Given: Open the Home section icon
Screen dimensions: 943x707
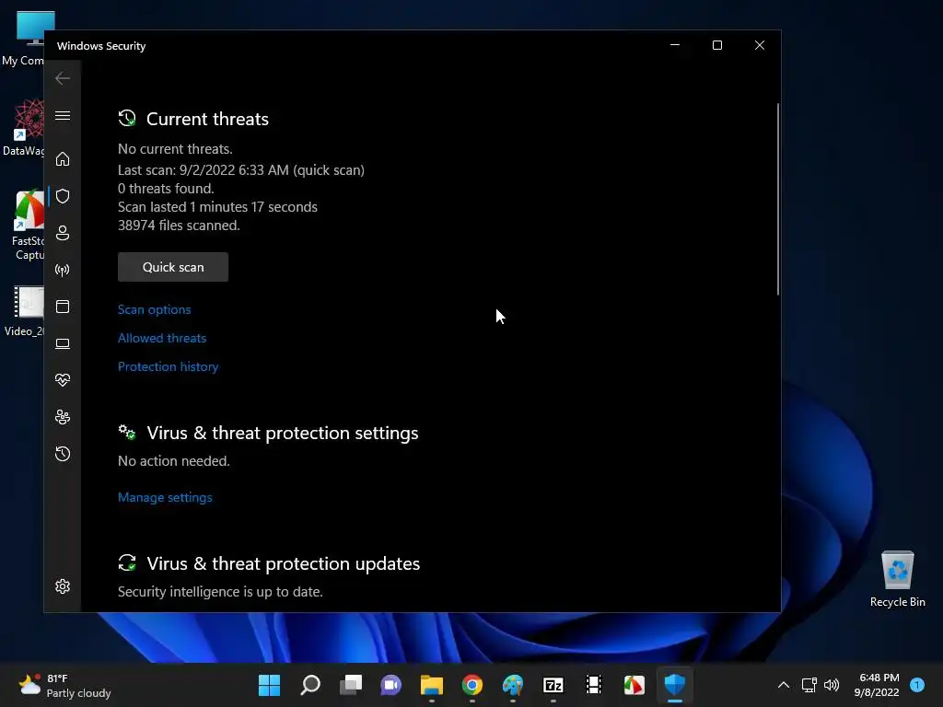Looking at the screenshot, I should 63,158.
